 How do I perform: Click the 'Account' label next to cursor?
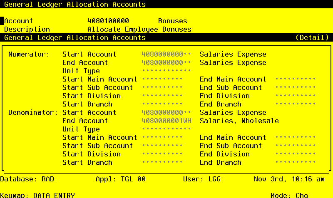click(x=18, y=21)
